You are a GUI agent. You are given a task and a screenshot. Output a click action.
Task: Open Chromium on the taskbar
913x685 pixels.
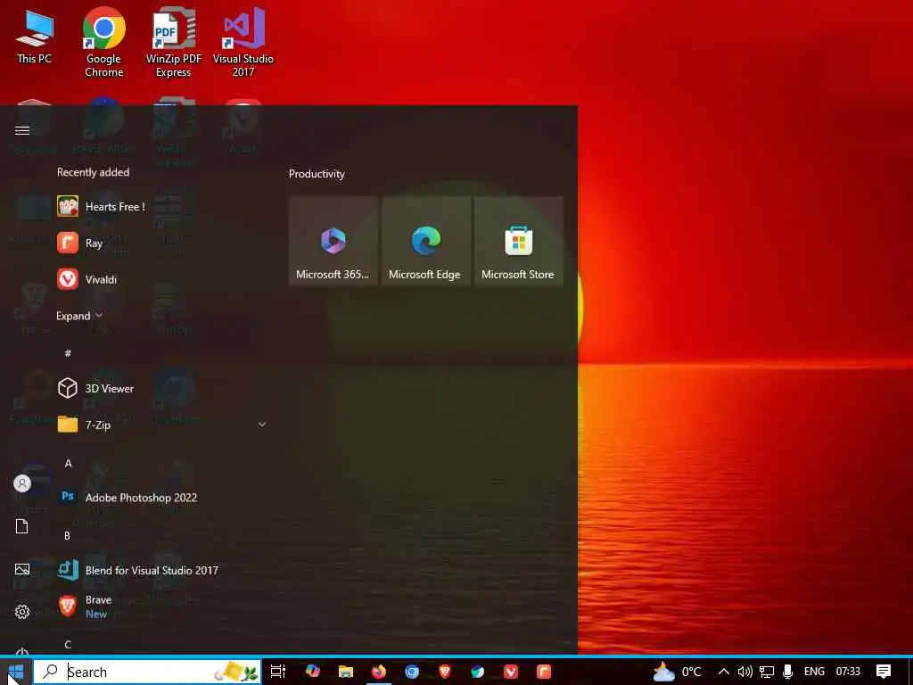(x=412, y=672)
